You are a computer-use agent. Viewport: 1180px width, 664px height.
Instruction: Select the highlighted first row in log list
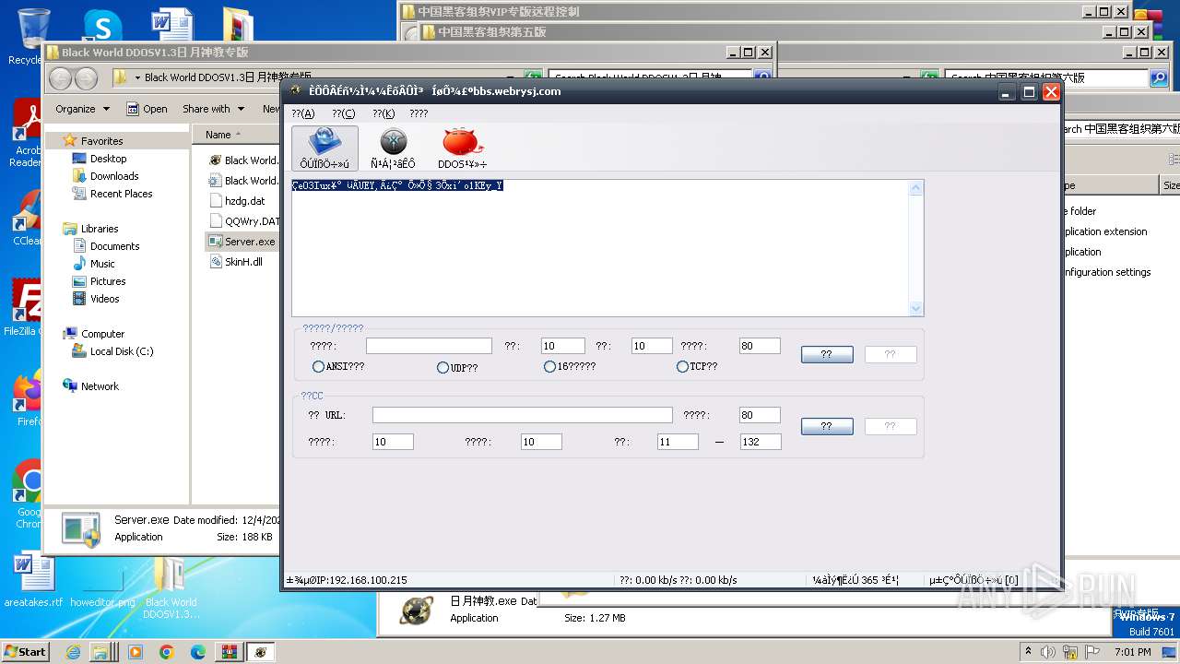point(397,185)
